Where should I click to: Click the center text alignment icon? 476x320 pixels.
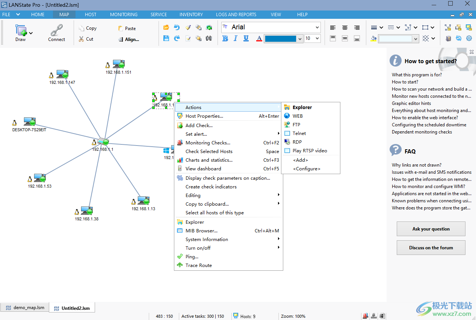point(345,27)
